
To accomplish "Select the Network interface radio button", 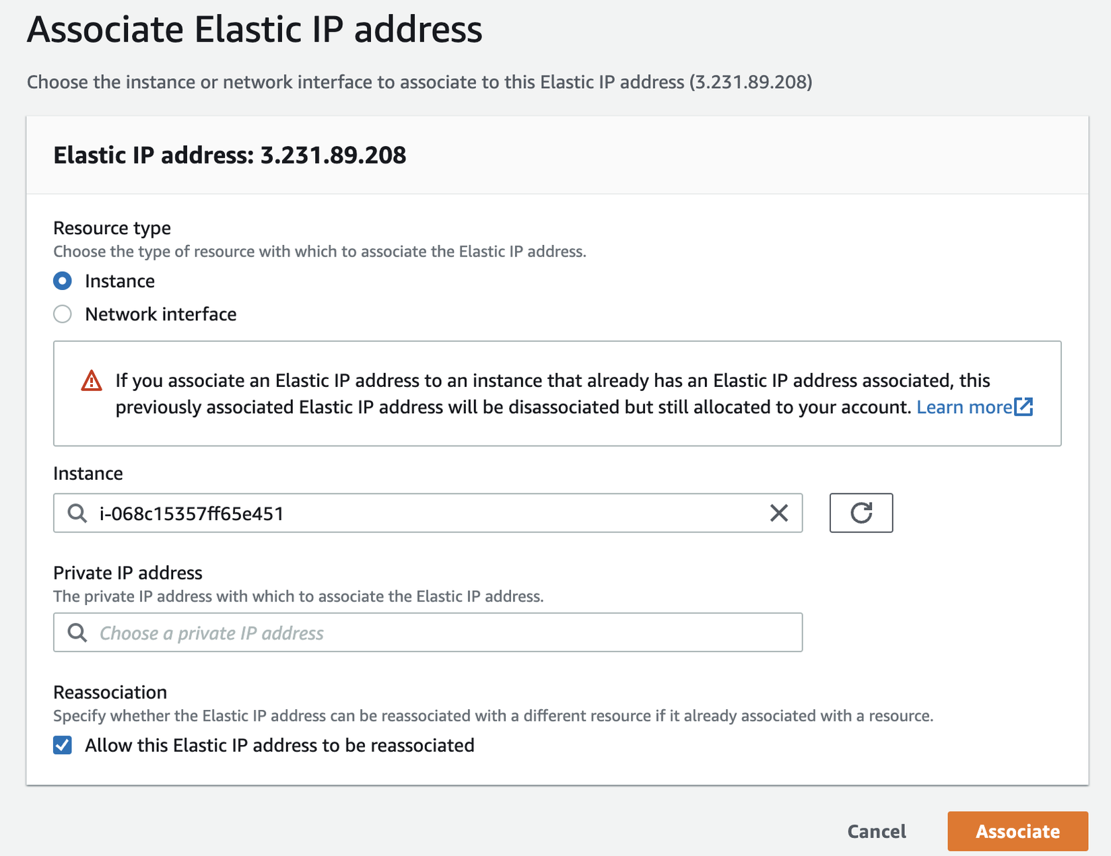I will [63, 314].
